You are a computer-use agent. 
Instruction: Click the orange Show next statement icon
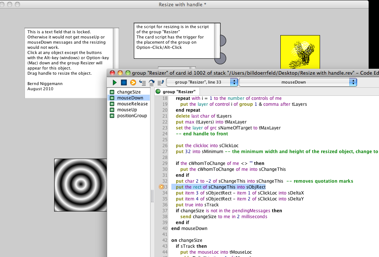click(133, 82)
